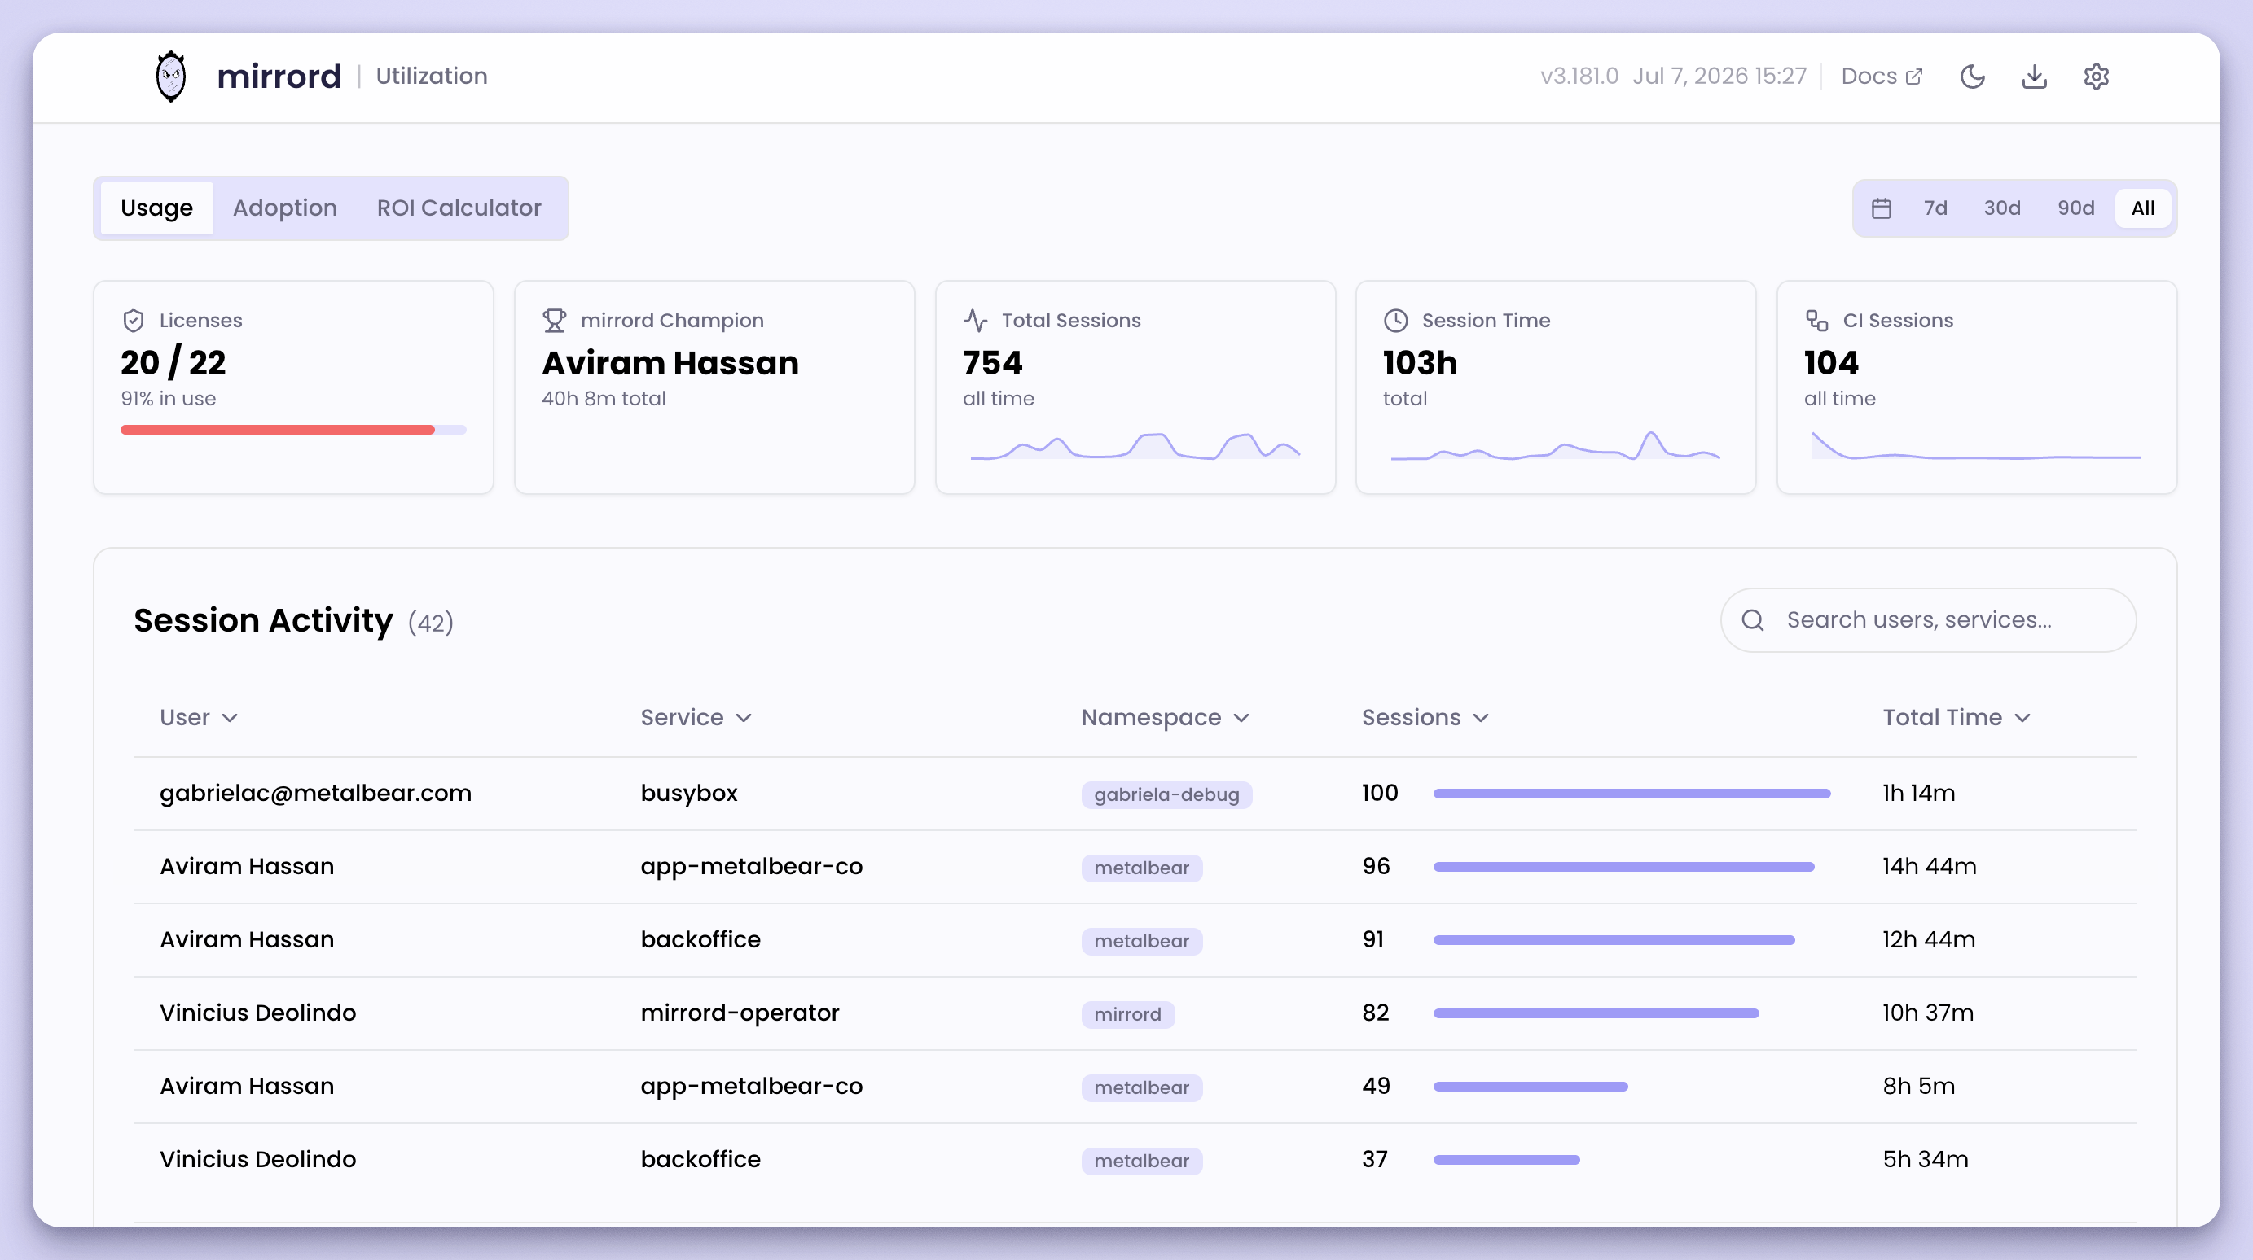This screenshot has width=2253, height=1260.
Task: Click the Total Sessions sparkline chart
Action: tap(1135, 445)
